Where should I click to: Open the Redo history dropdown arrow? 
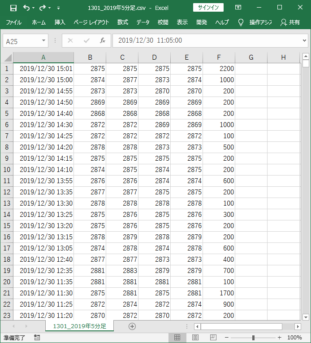50,8
